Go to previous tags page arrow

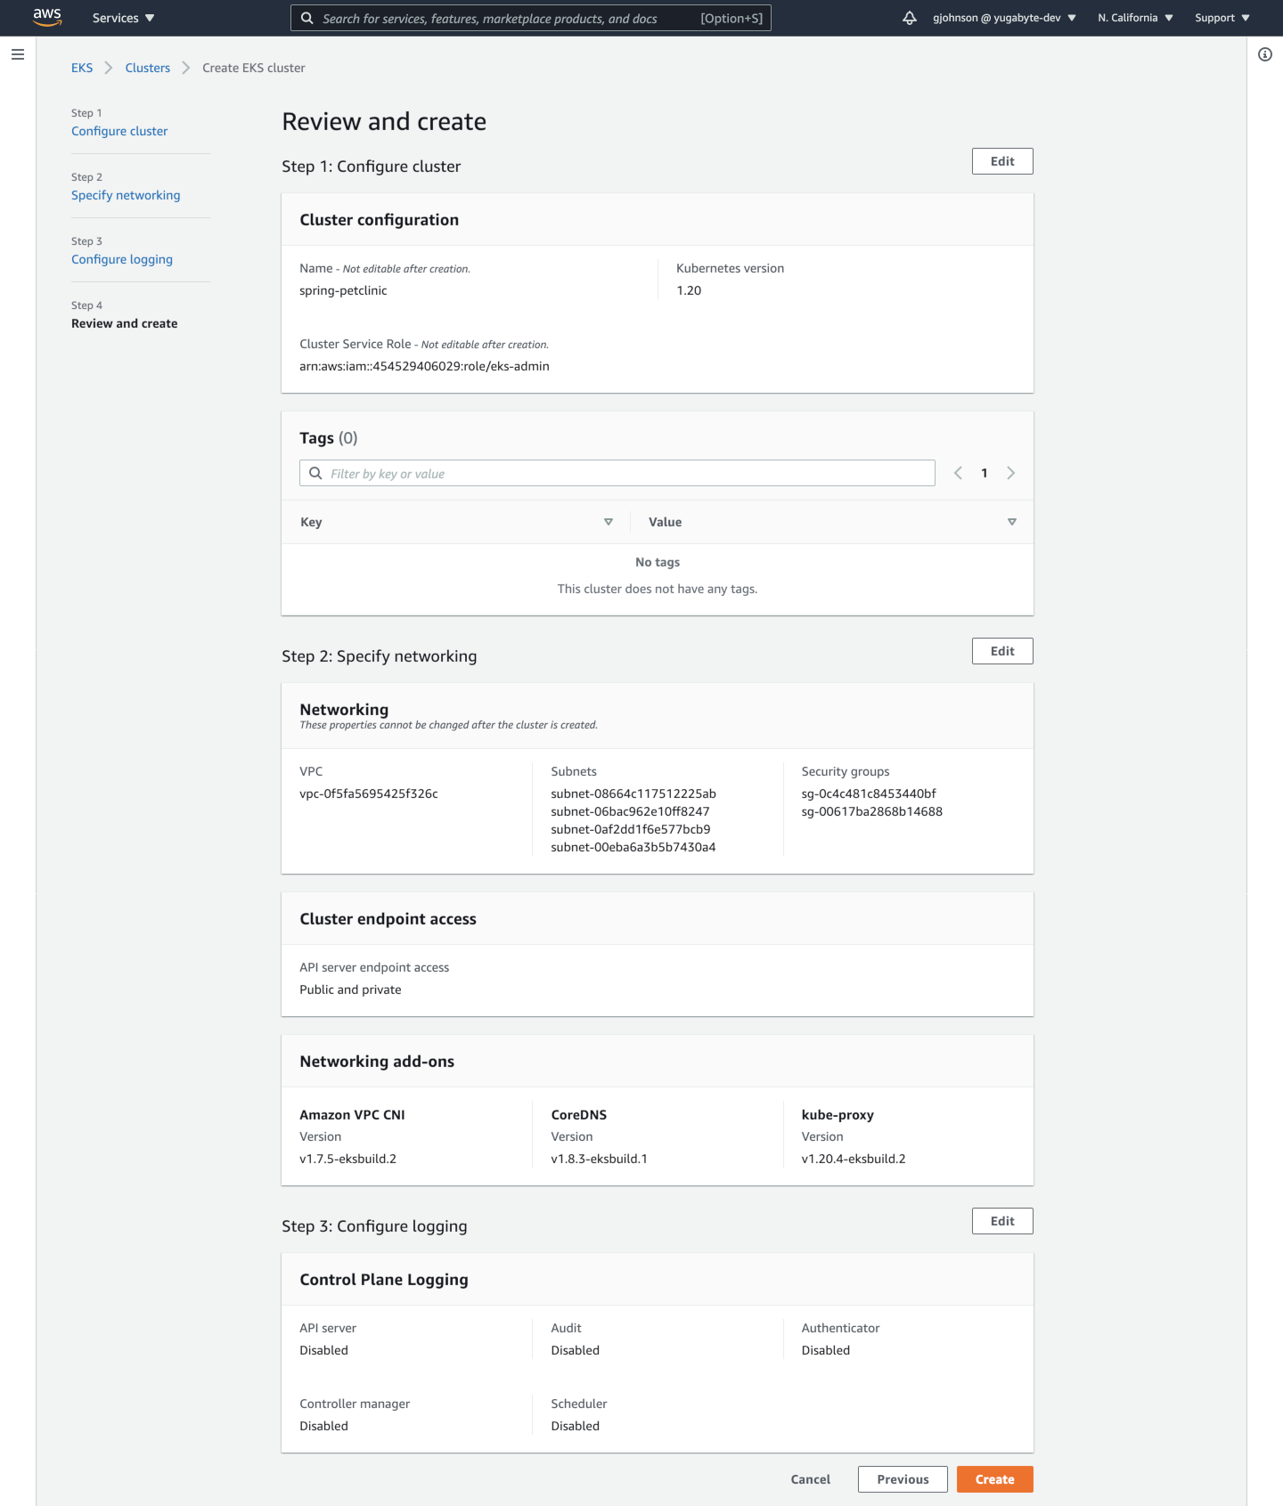point(958,473)
